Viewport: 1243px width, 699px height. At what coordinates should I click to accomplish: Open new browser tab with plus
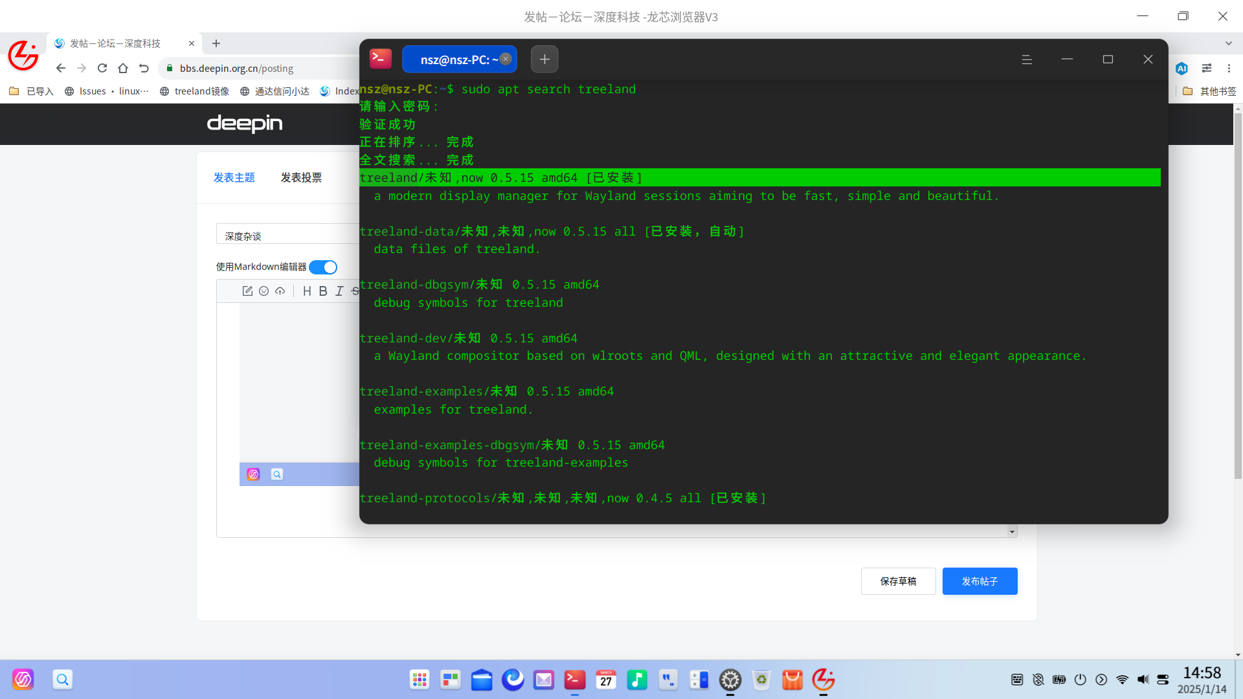point(216,43)
